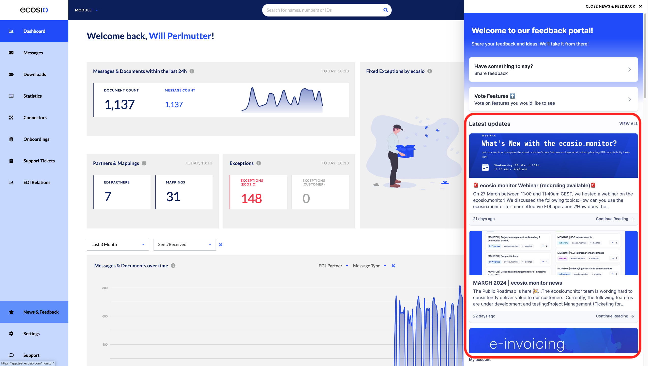
Task: Show info for Partners & Mappings
Action: click(x=144, y=163)
